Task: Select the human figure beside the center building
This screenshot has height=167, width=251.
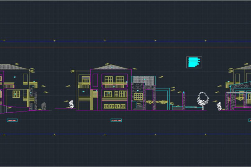Action: pyautogui.click(x=72, y=104)
